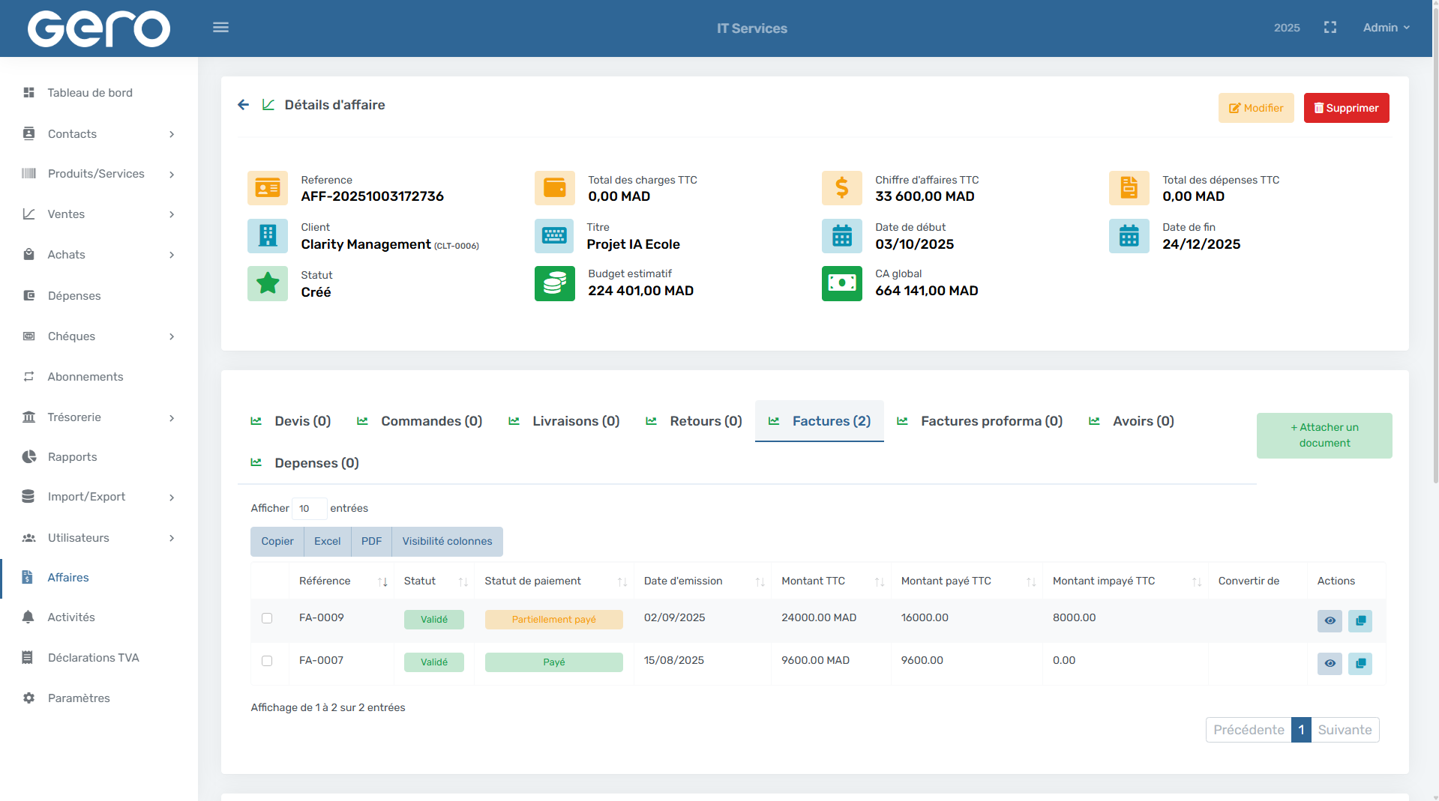Toggle fullscreen mode icon in header
Screen dimensions: 1439x801
[1330, 28]
